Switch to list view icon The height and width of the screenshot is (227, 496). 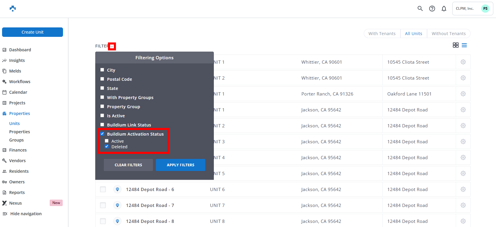pos(464,45)
